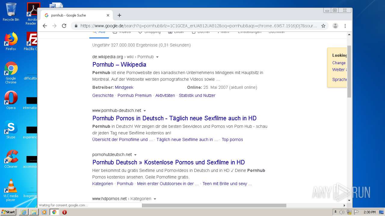
Task: Open the Aktivitäten sitelink
Action: pos(165,95)
